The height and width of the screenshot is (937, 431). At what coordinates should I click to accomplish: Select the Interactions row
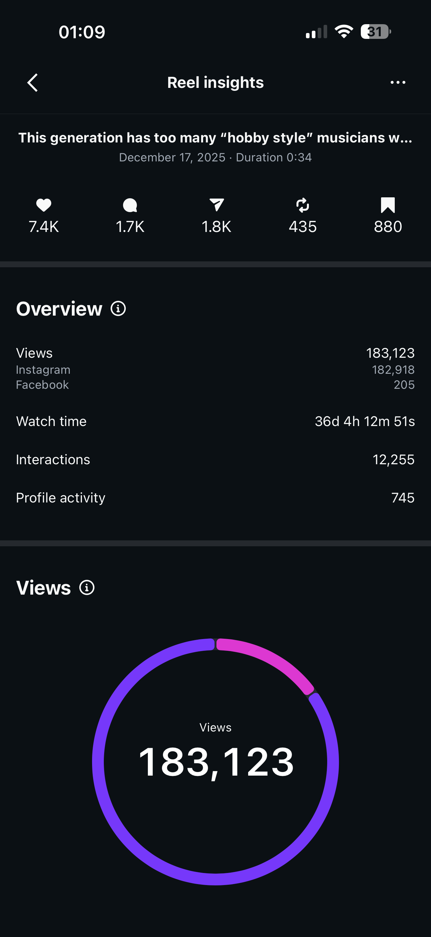coord(215,460)
